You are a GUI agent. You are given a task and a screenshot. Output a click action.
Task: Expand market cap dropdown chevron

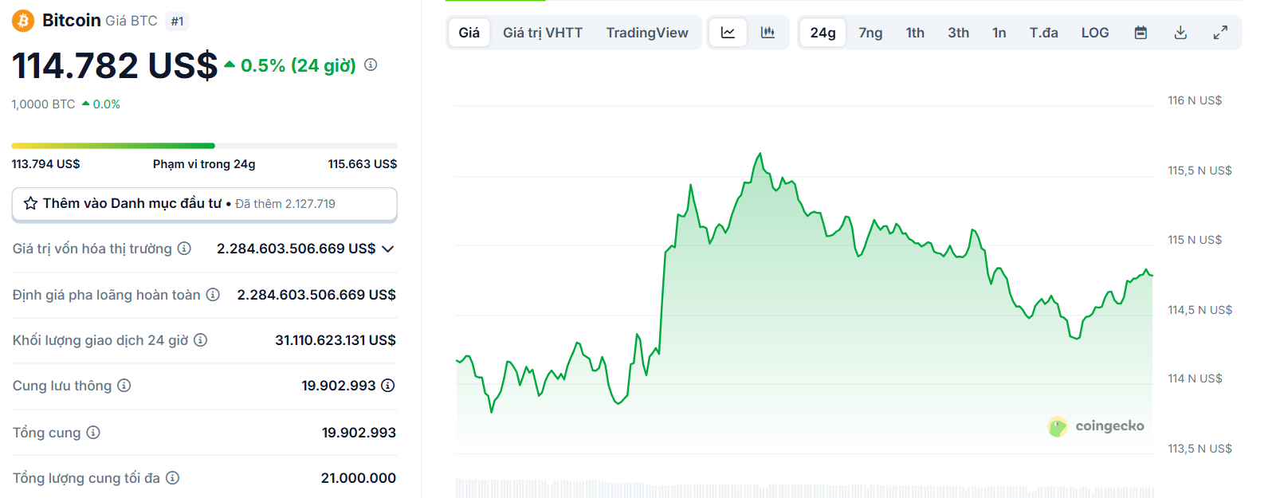point(388,249)
